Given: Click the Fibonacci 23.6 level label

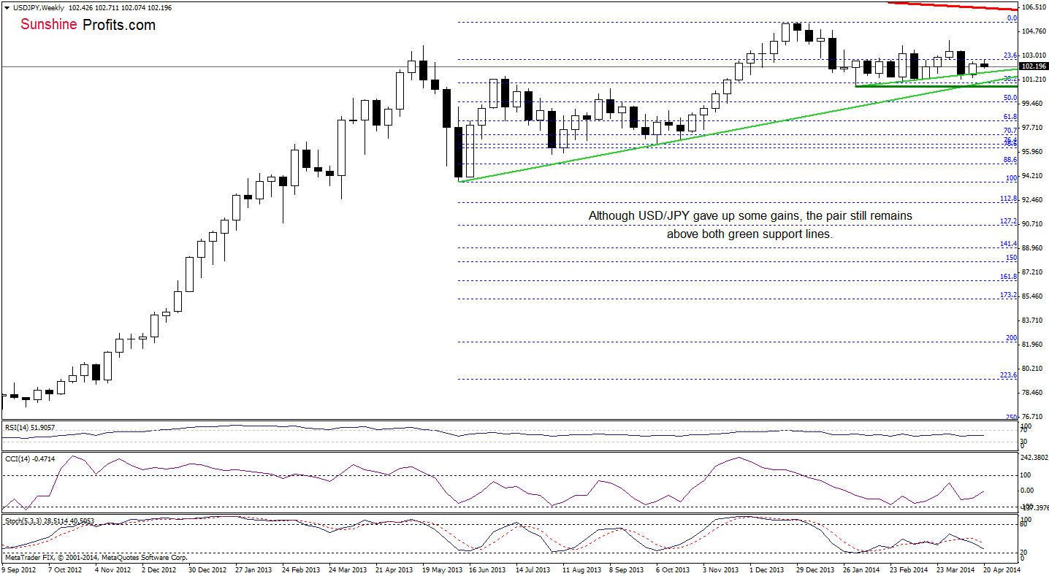Looking at the screenshot, I should click(1010, 55).
